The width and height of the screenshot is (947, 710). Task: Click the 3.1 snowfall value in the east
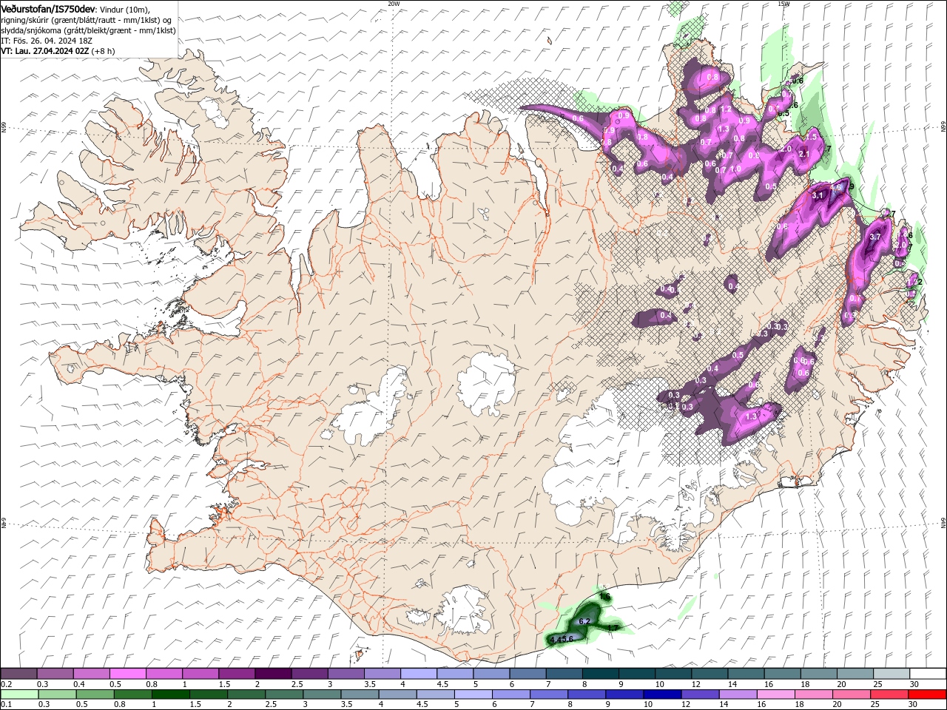tap(818, 195)
